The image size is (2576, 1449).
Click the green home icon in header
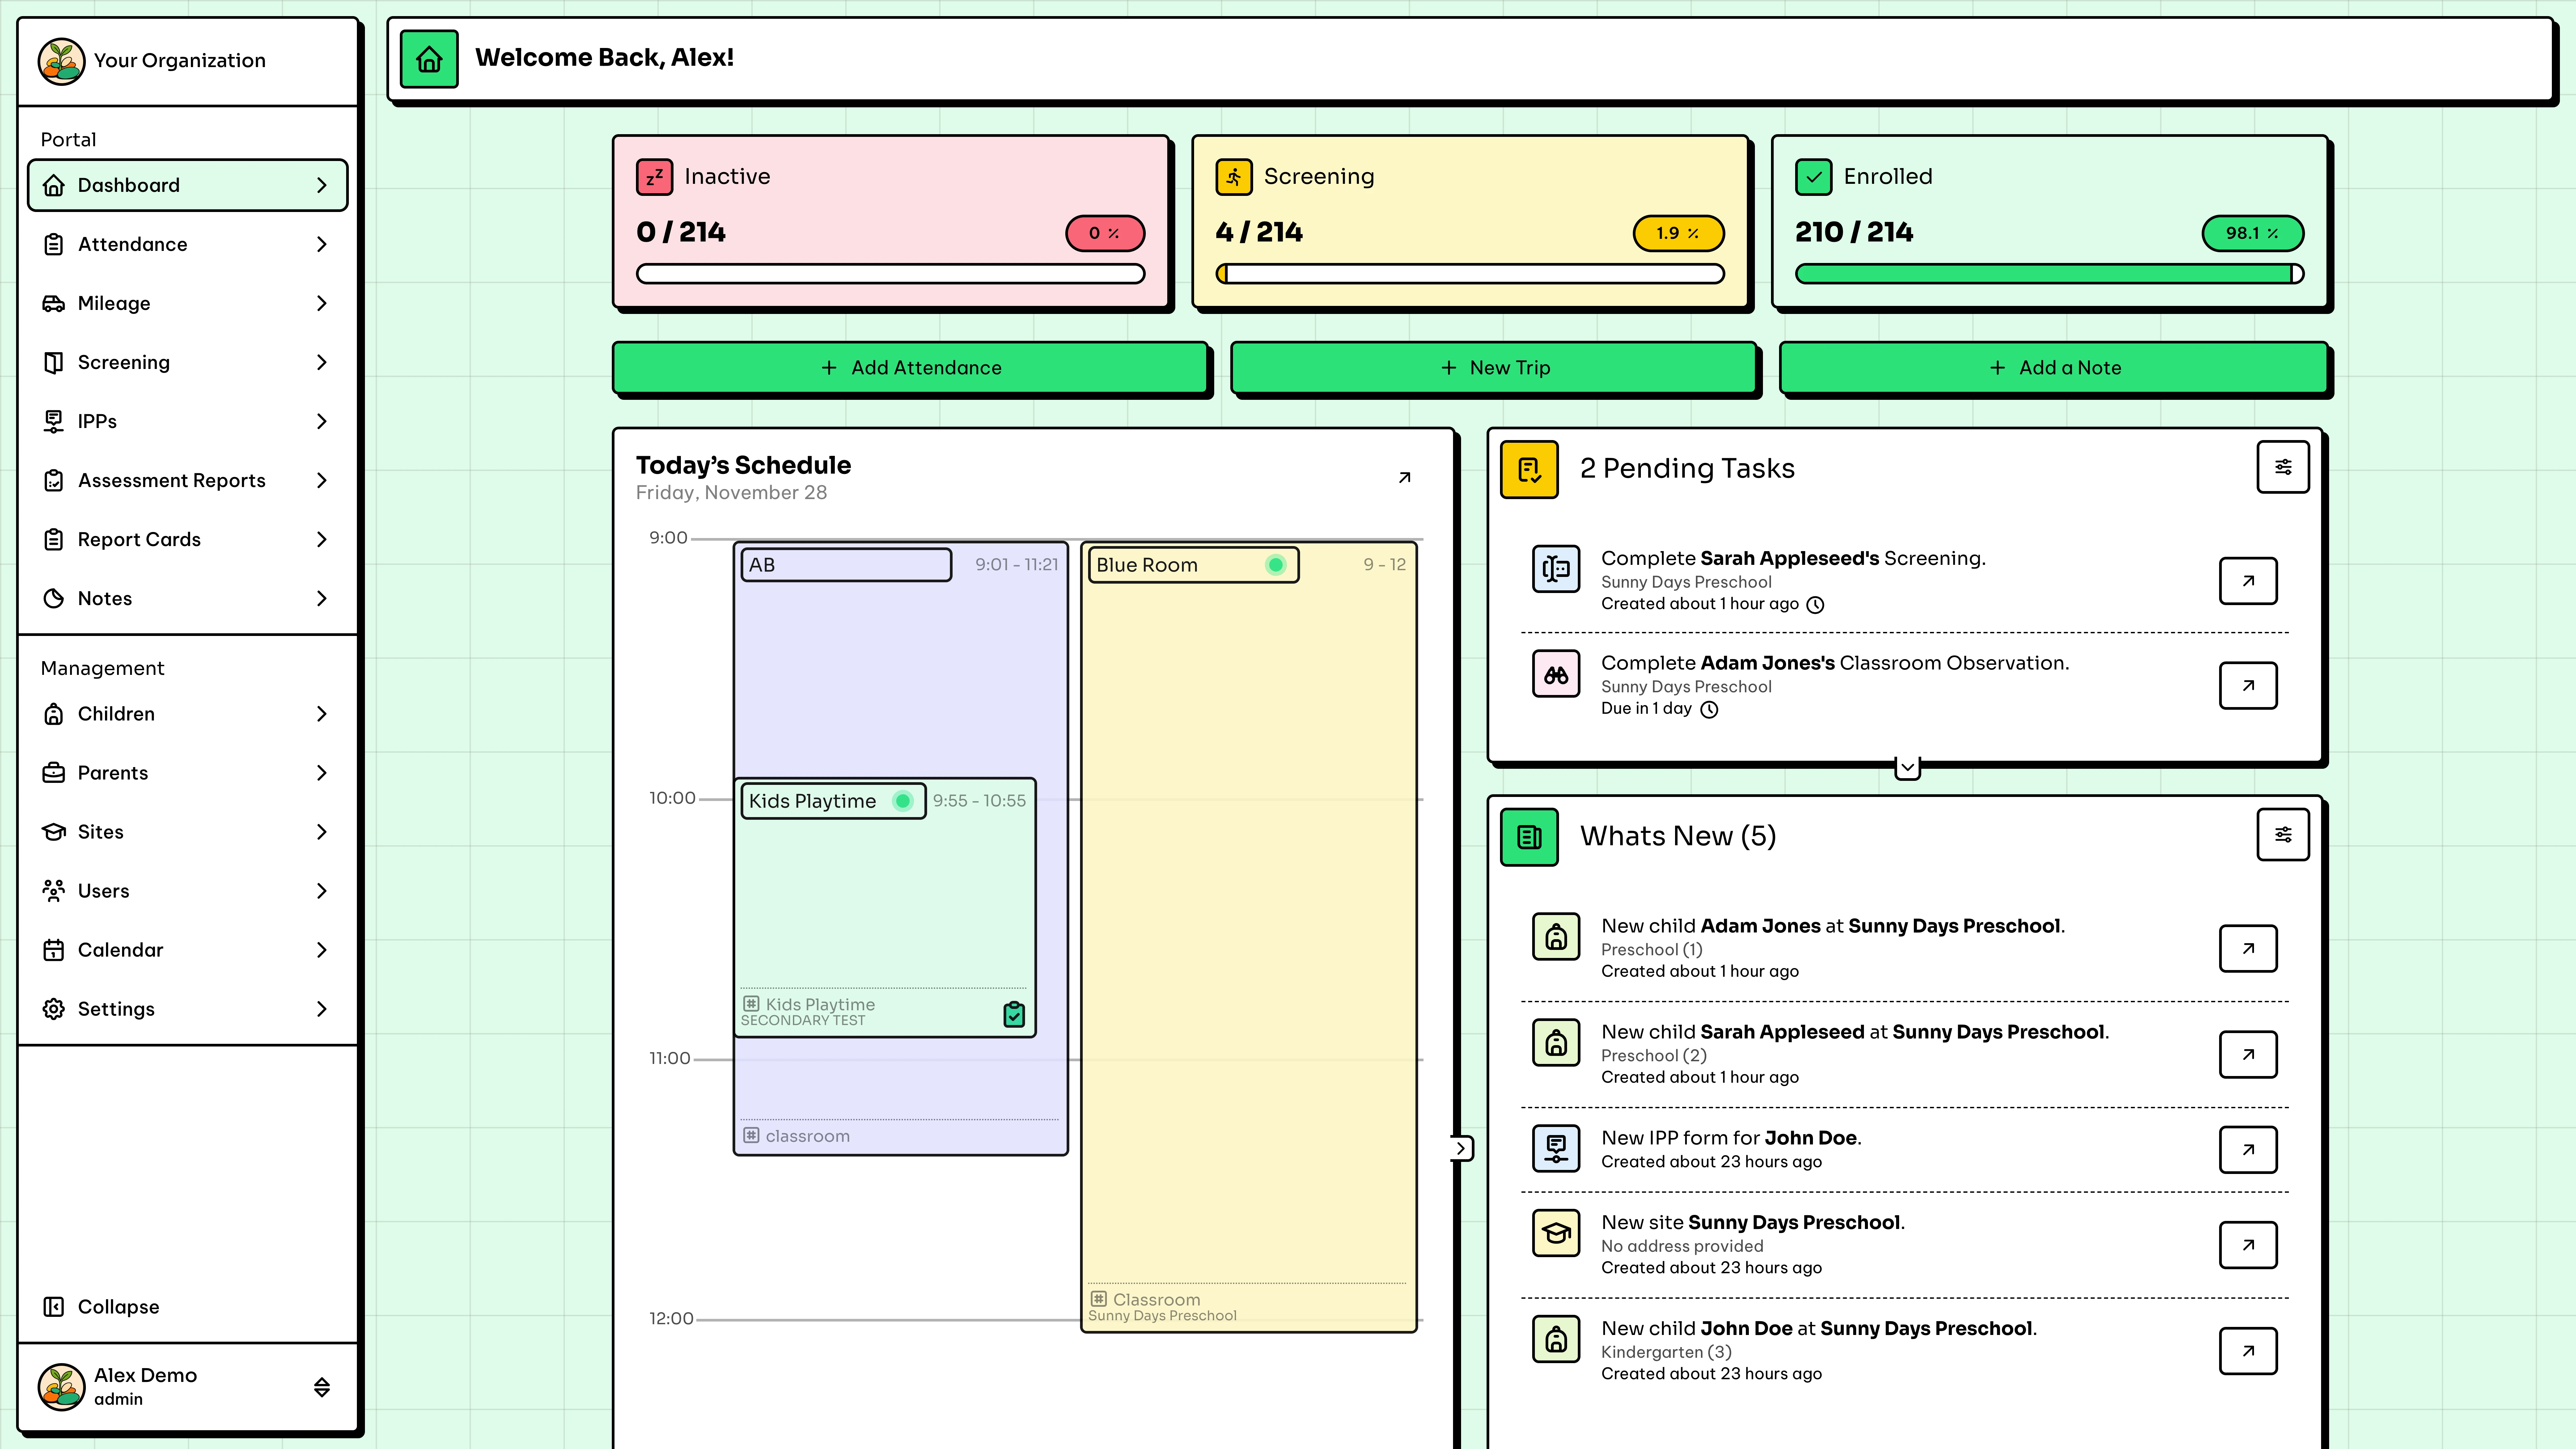429,59
